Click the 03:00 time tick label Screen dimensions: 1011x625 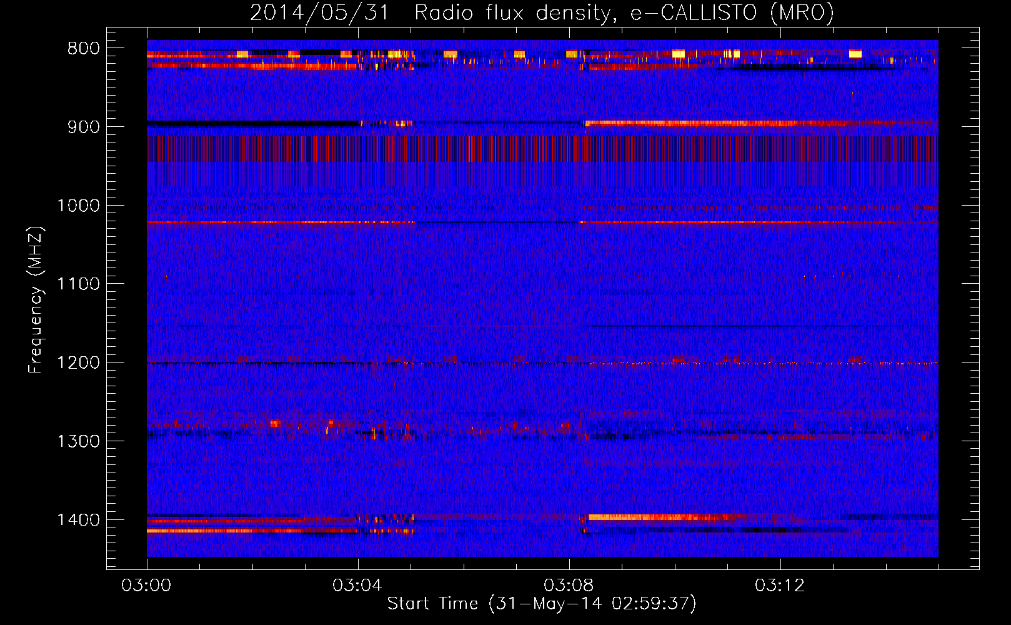(146, 586)
